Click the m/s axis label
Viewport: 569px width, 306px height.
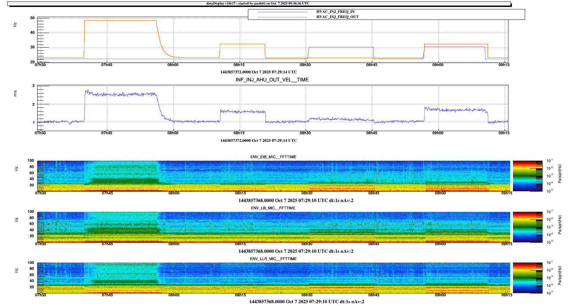point(15,93)
